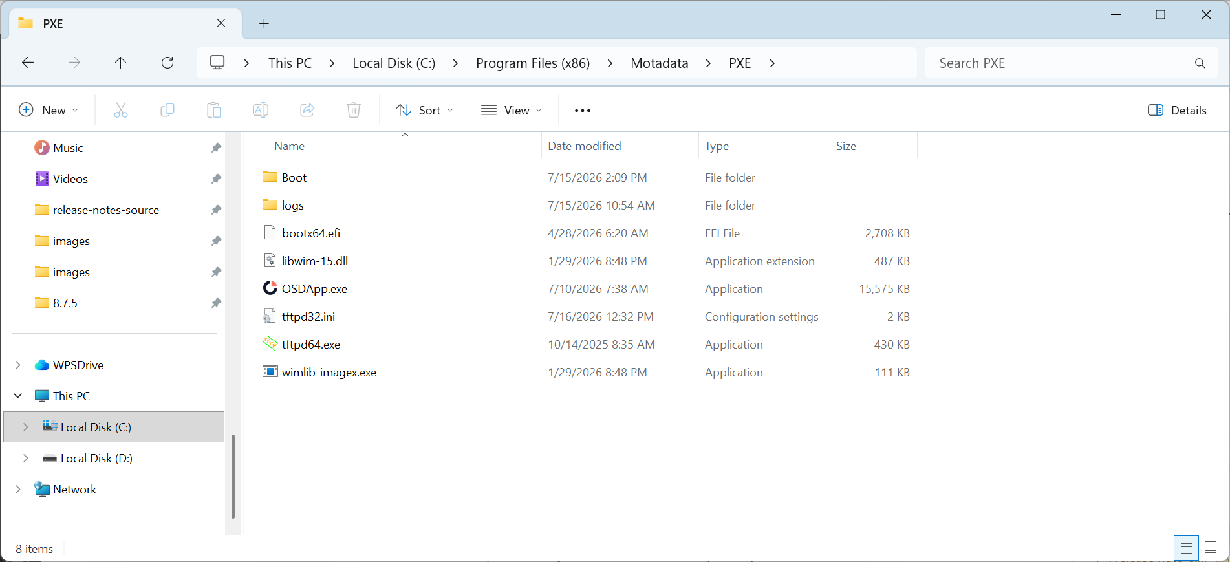
Task: Click date 10/14/2025 8:35 AM
Action: (601, 344)
